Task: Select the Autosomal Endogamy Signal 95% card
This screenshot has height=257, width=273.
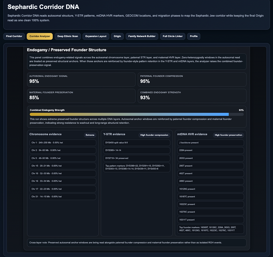Action: click(x=81, y=79)
